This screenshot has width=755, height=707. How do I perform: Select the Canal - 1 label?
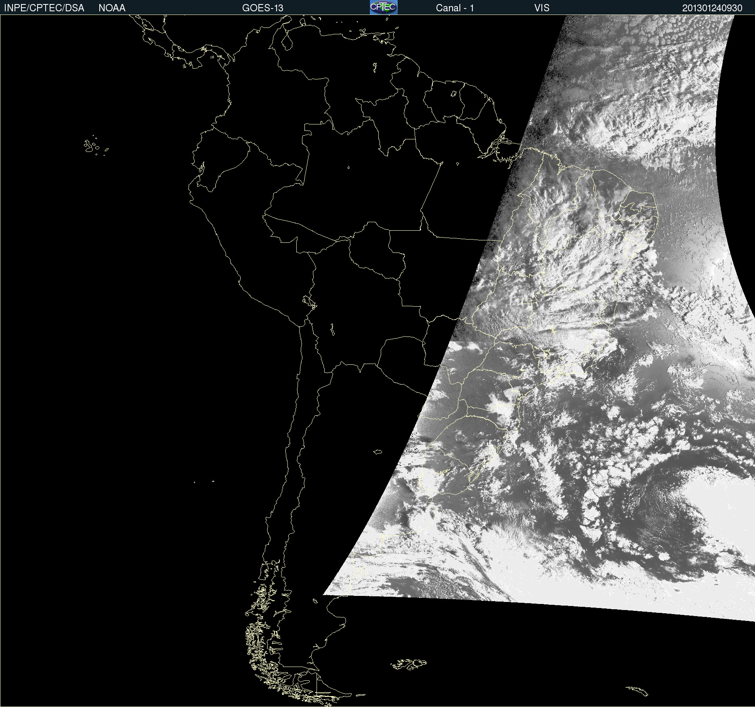(455, 8)
